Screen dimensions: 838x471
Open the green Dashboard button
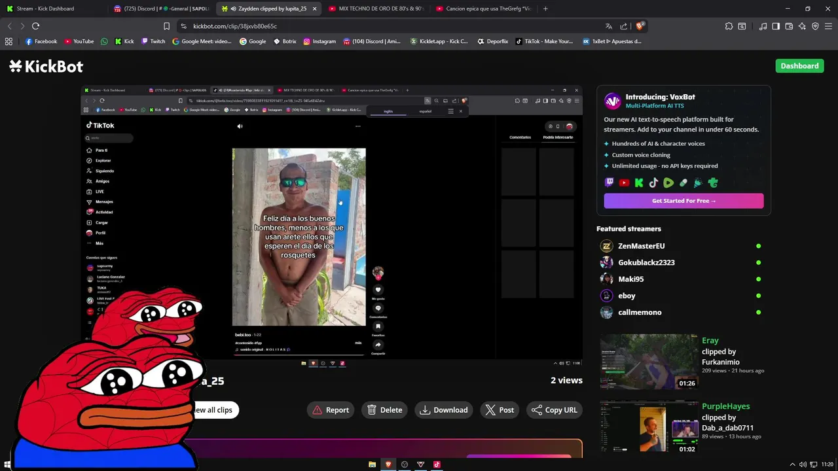tap(799, 66)
